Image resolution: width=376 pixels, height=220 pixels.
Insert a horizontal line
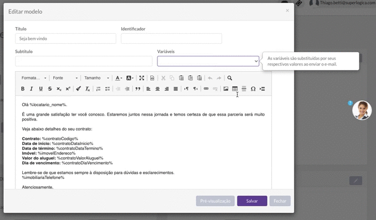pos(244,89)
